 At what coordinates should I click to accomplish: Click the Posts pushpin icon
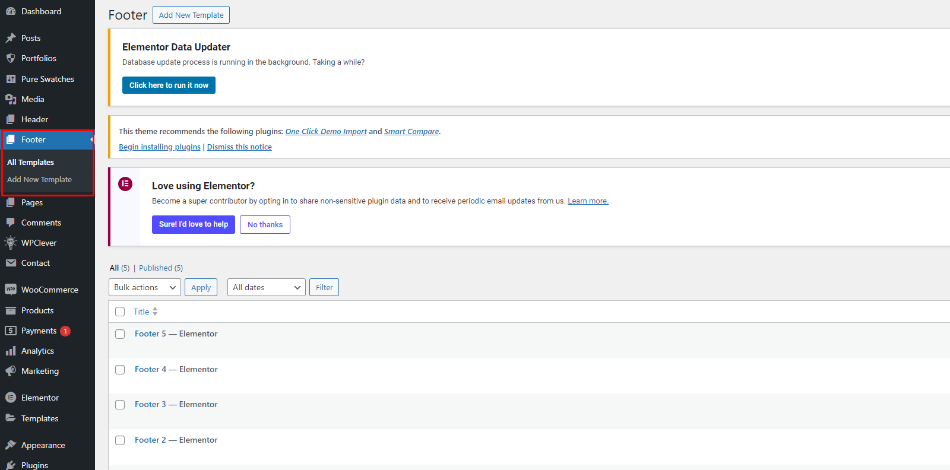click(x=11, y=38)
